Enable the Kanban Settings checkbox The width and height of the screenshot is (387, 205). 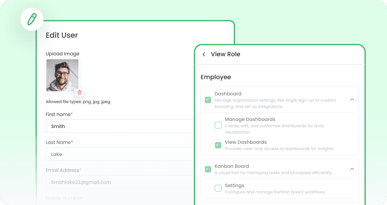[x=218, y=188]
